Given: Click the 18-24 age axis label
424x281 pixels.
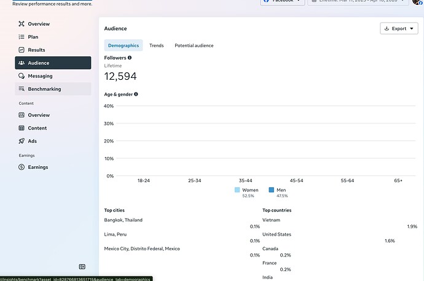Looking at the screenshot, I should [x=144, y=180].
